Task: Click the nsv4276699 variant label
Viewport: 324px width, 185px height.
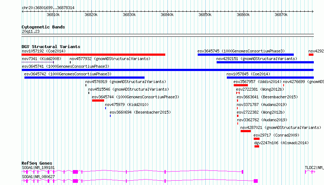Action: (x=303, y=82)
